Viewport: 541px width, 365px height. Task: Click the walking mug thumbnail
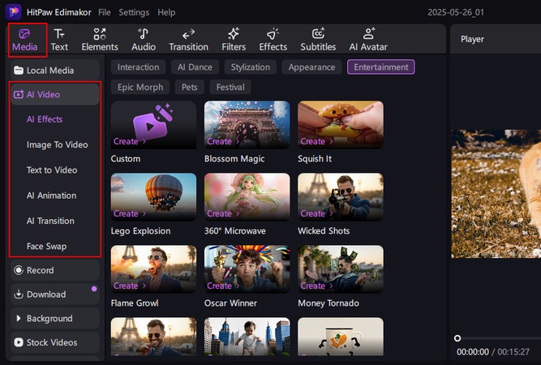[x=341, y=337]
